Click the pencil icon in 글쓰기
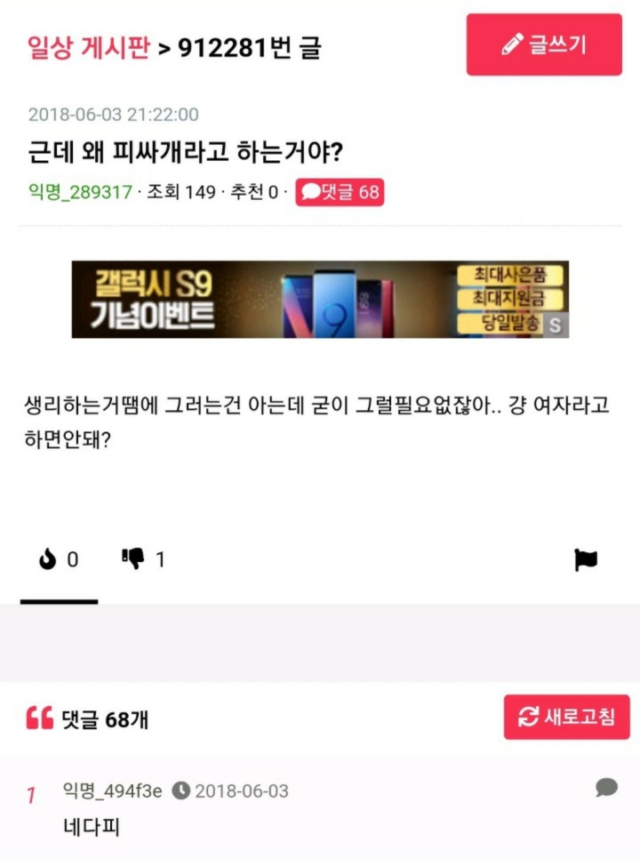640x859 pixels. (x=512, y=44)
